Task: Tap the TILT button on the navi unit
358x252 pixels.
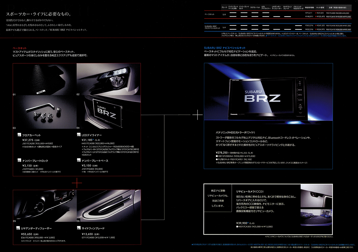Action: coord(300,113)
